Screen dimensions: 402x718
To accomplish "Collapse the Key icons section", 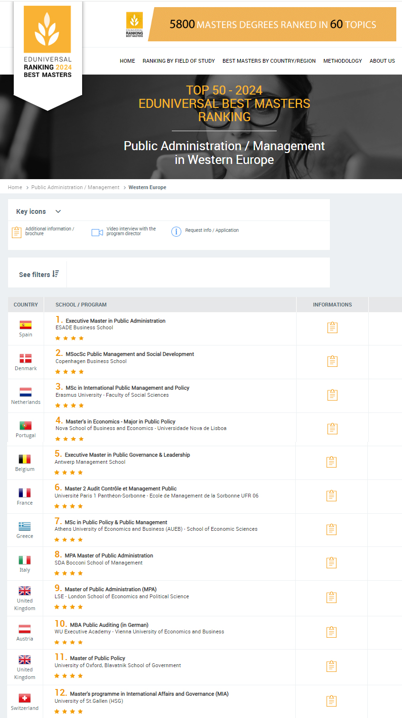I will (x=58, y=211).
